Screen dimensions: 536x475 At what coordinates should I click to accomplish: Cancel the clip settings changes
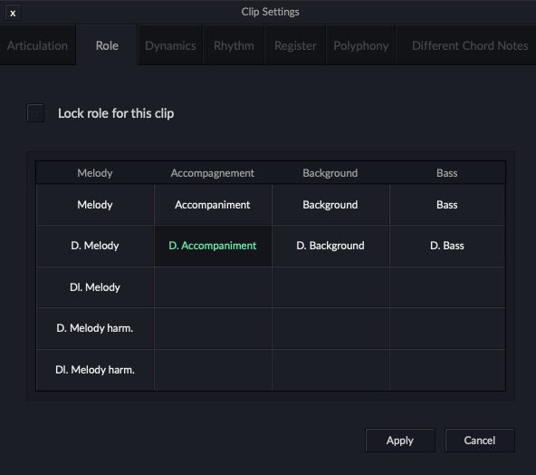coord(480,440)
